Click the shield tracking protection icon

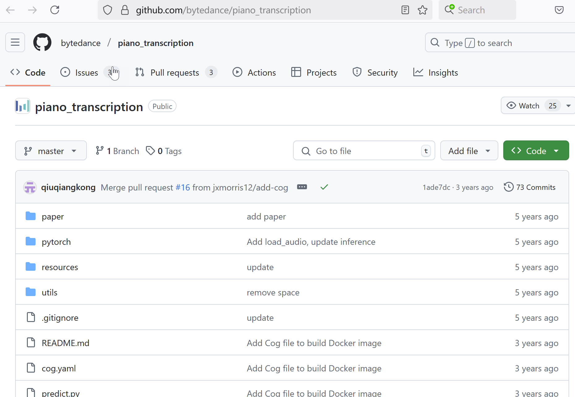coord(108,10)
